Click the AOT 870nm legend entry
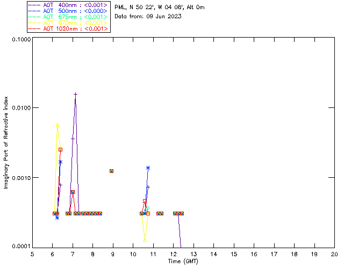Screen dimensions: 344x275 pos(68,23)
